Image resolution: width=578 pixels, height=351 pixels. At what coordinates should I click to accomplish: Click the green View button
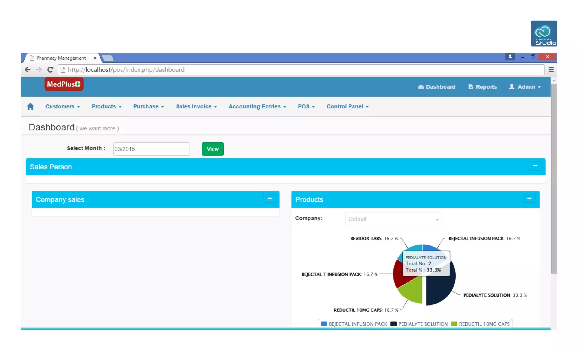[x=213, y=149]
